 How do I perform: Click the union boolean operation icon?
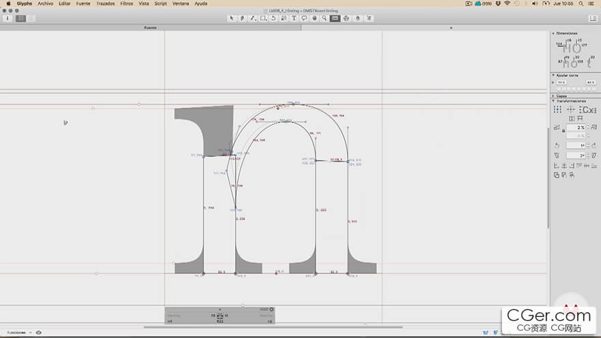[557, 175]
